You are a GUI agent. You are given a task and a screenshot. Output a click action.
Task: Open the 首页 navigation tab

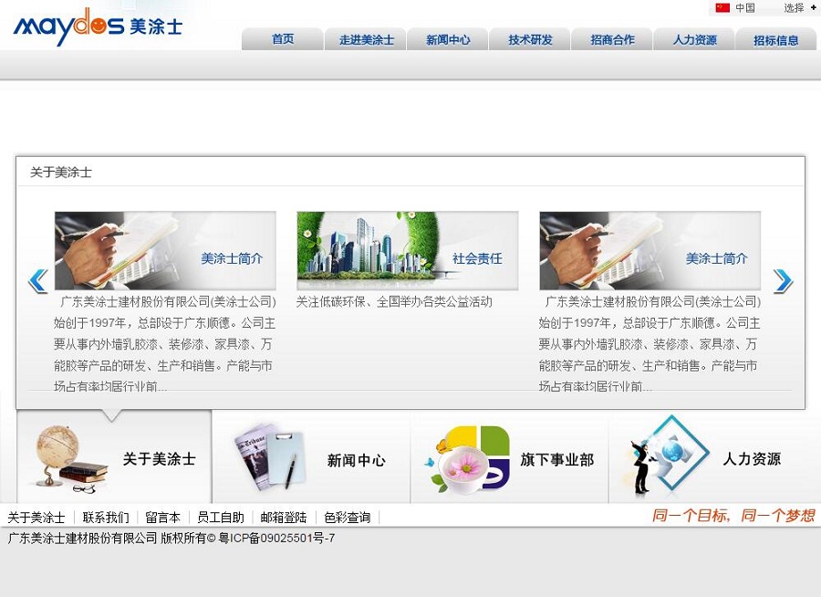pyautogui.click(x=282, y=39)
